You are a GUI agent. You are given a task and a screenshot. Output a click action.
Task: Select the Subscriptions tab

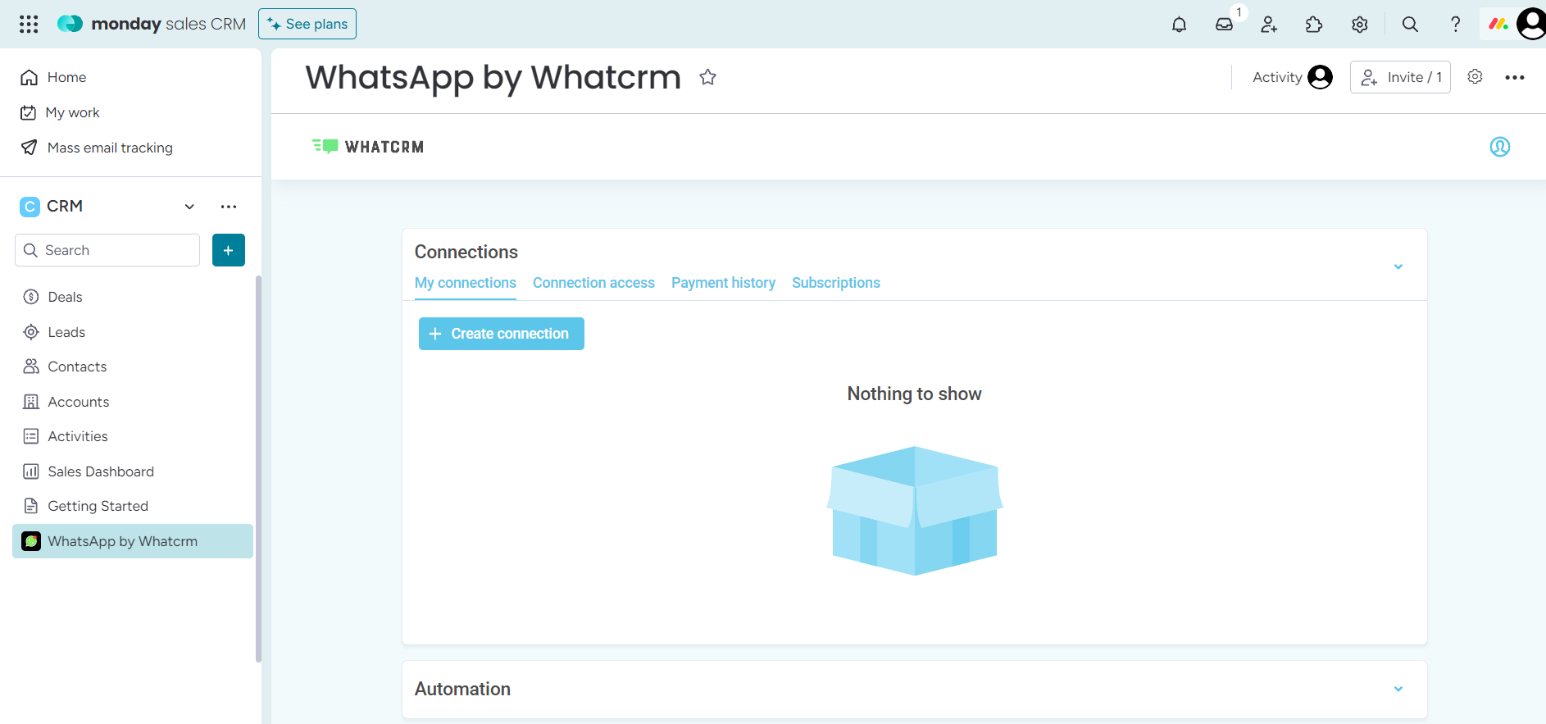pyautogui.click(x=835, y=283)
